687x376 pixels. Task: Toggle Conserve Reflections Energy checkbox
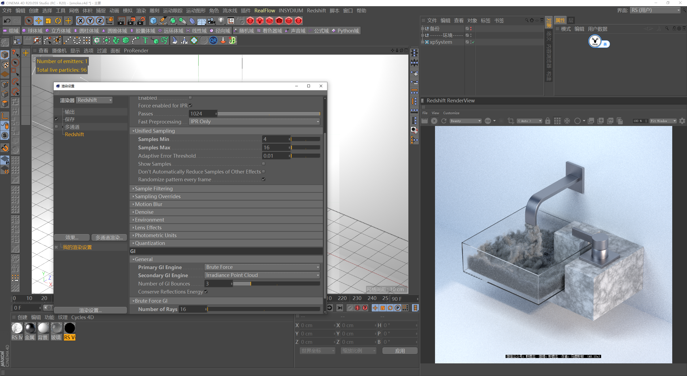point(206,291)
